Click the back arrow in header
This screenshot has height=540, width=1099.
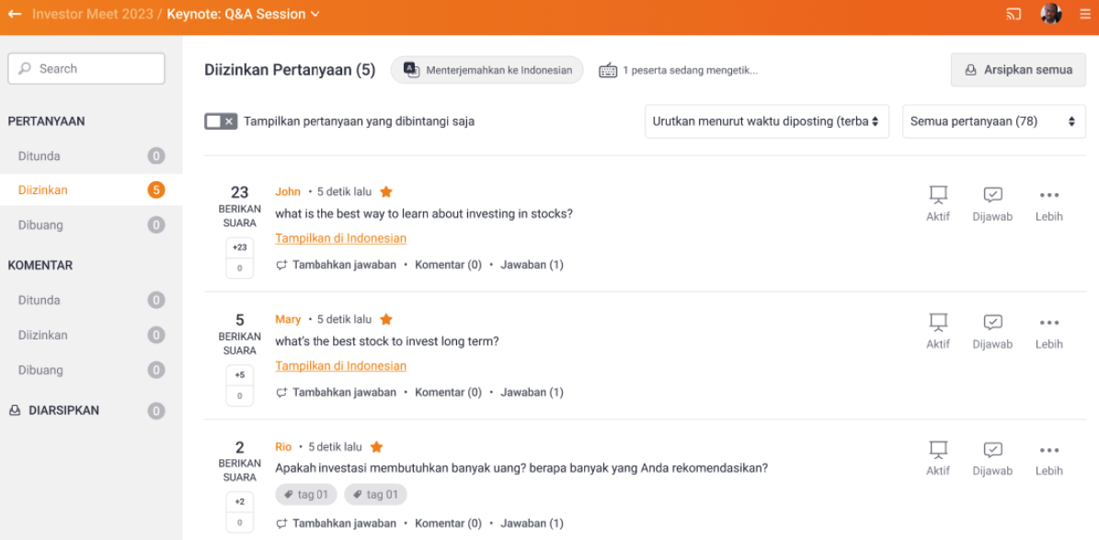[x=15, y=14]
